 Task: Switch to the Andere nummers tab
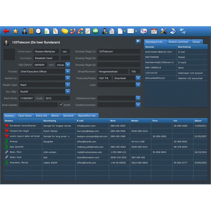click(x=179, y=42)
